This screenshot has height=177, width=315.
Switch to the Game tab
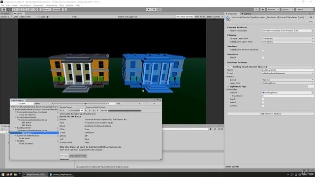click(18, 14)
